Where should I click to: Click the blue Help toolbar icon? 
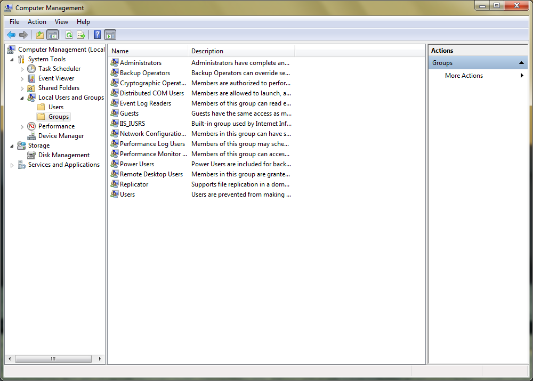97,35
